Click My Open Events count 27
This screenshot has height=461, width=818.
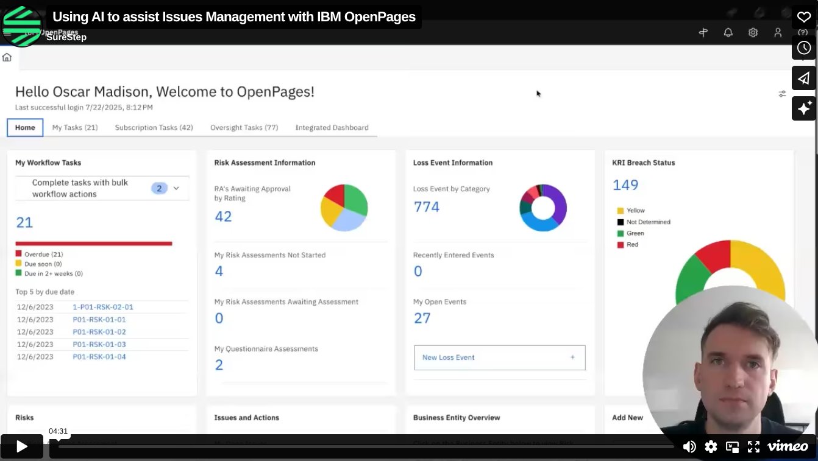point(422,318)
